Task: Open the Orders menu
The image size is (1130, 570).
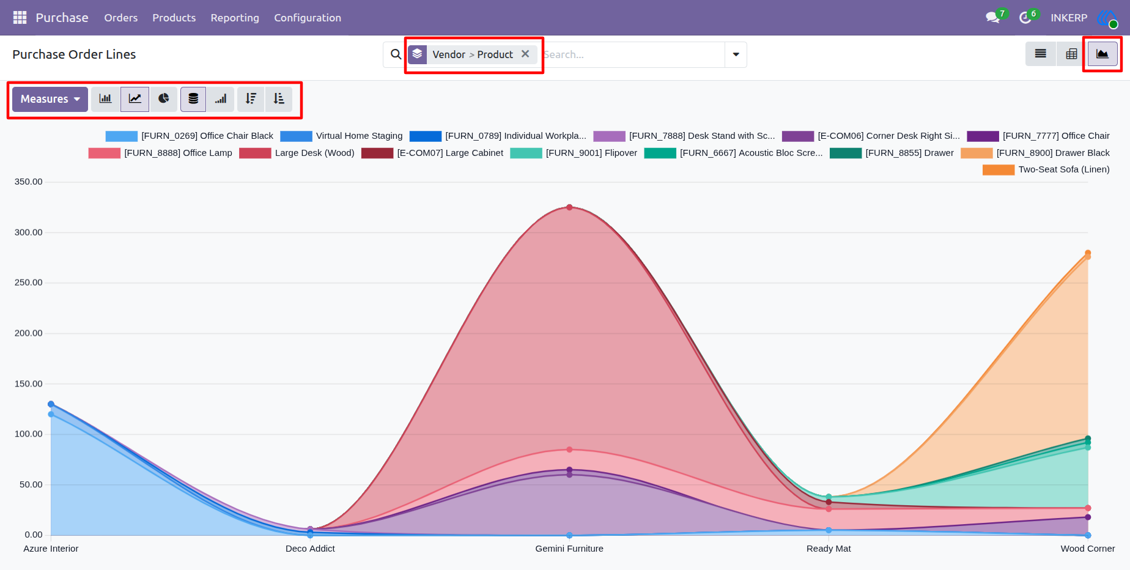Action: tap(121, 18)
